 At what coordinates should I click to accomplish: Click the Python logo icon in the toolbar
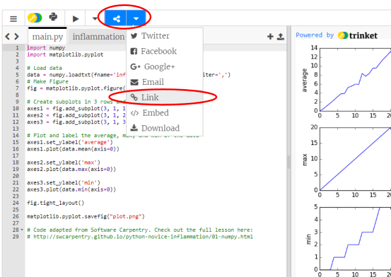tap(53, 18)
